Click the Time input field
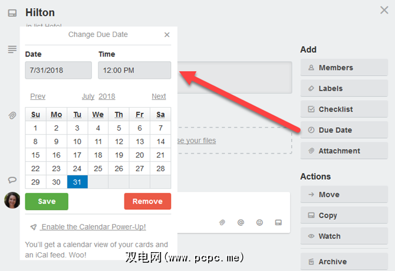The width and height of the screenshot is (395, 271). [x=134, y=71]
